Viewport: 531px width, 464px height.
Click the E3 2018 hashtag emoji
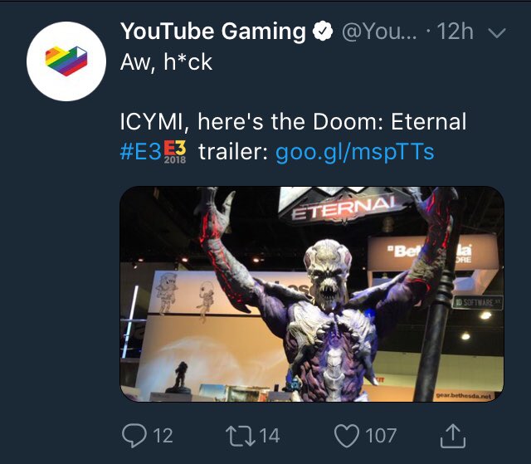coord(175,153)
